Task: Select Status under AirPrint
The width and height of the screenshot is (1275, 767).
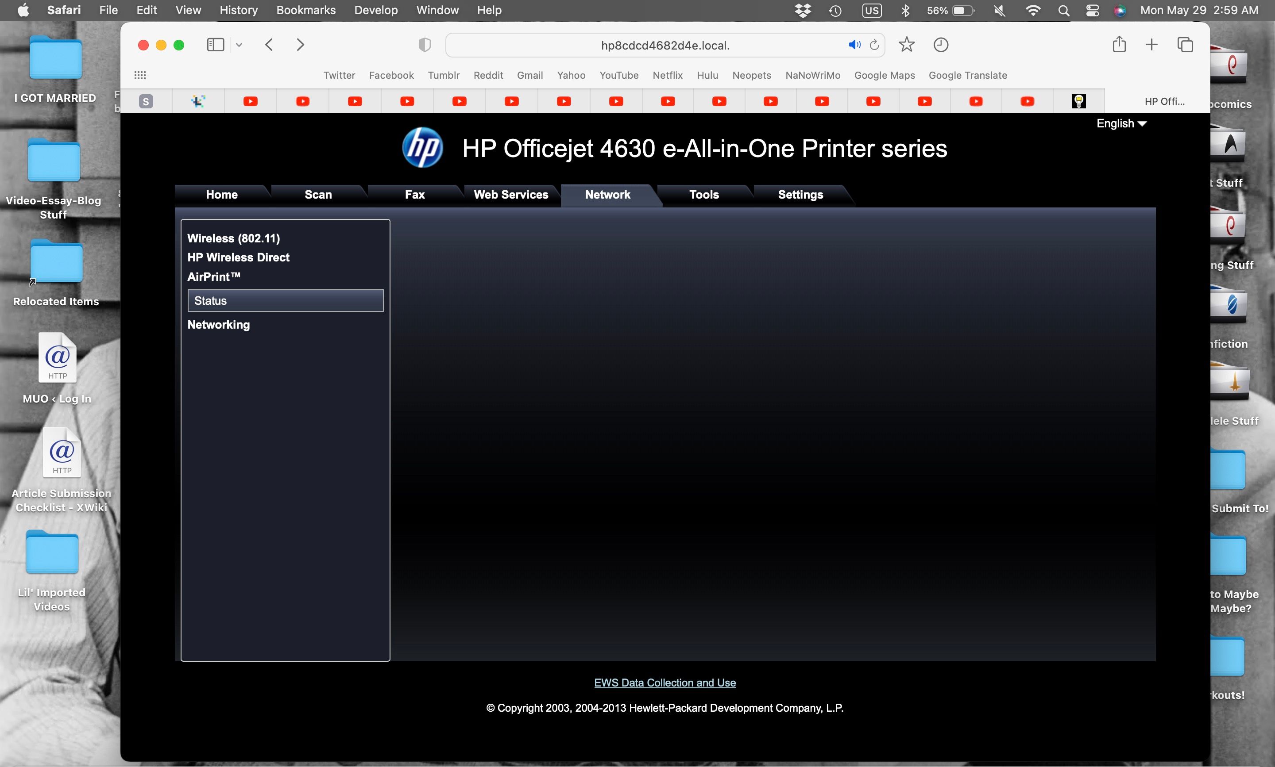Action: pyautogui.click(x=285, y=301)
